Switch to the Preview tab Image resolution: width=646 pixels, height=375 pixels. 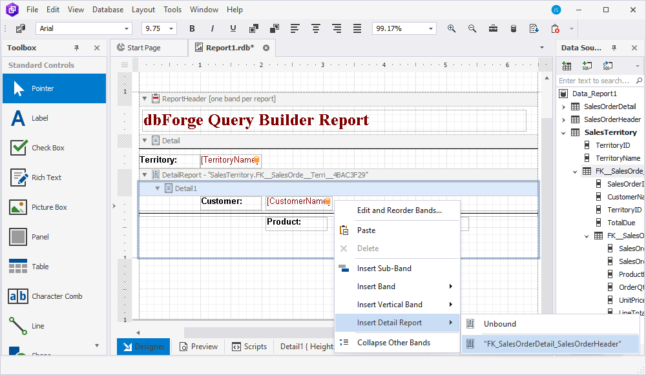pyautogui.click(x=198, y=347)
